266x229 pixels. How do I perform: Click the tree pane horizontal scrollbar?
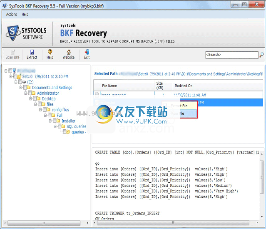(x=44, y=223)
